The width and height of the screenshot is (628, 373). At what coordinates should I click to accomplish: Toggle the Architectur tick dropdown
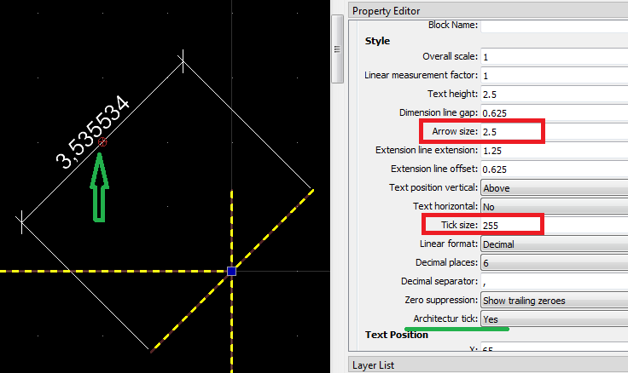[553, 319]
